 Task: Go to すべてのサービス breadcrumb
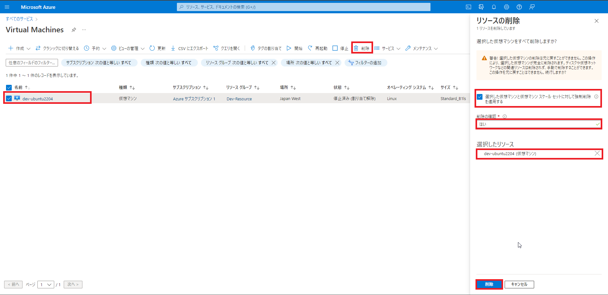click(x=19, y=19)
